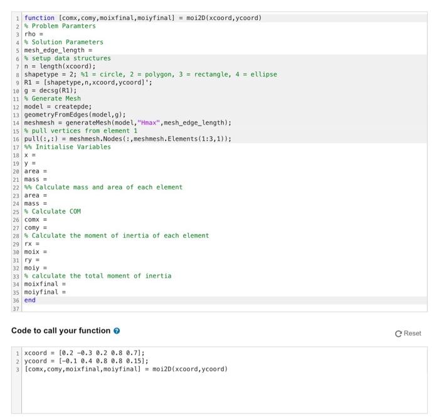Screen dimensions: 439x419
Task: Place cursor after 'ry ='
Action: 41,260
